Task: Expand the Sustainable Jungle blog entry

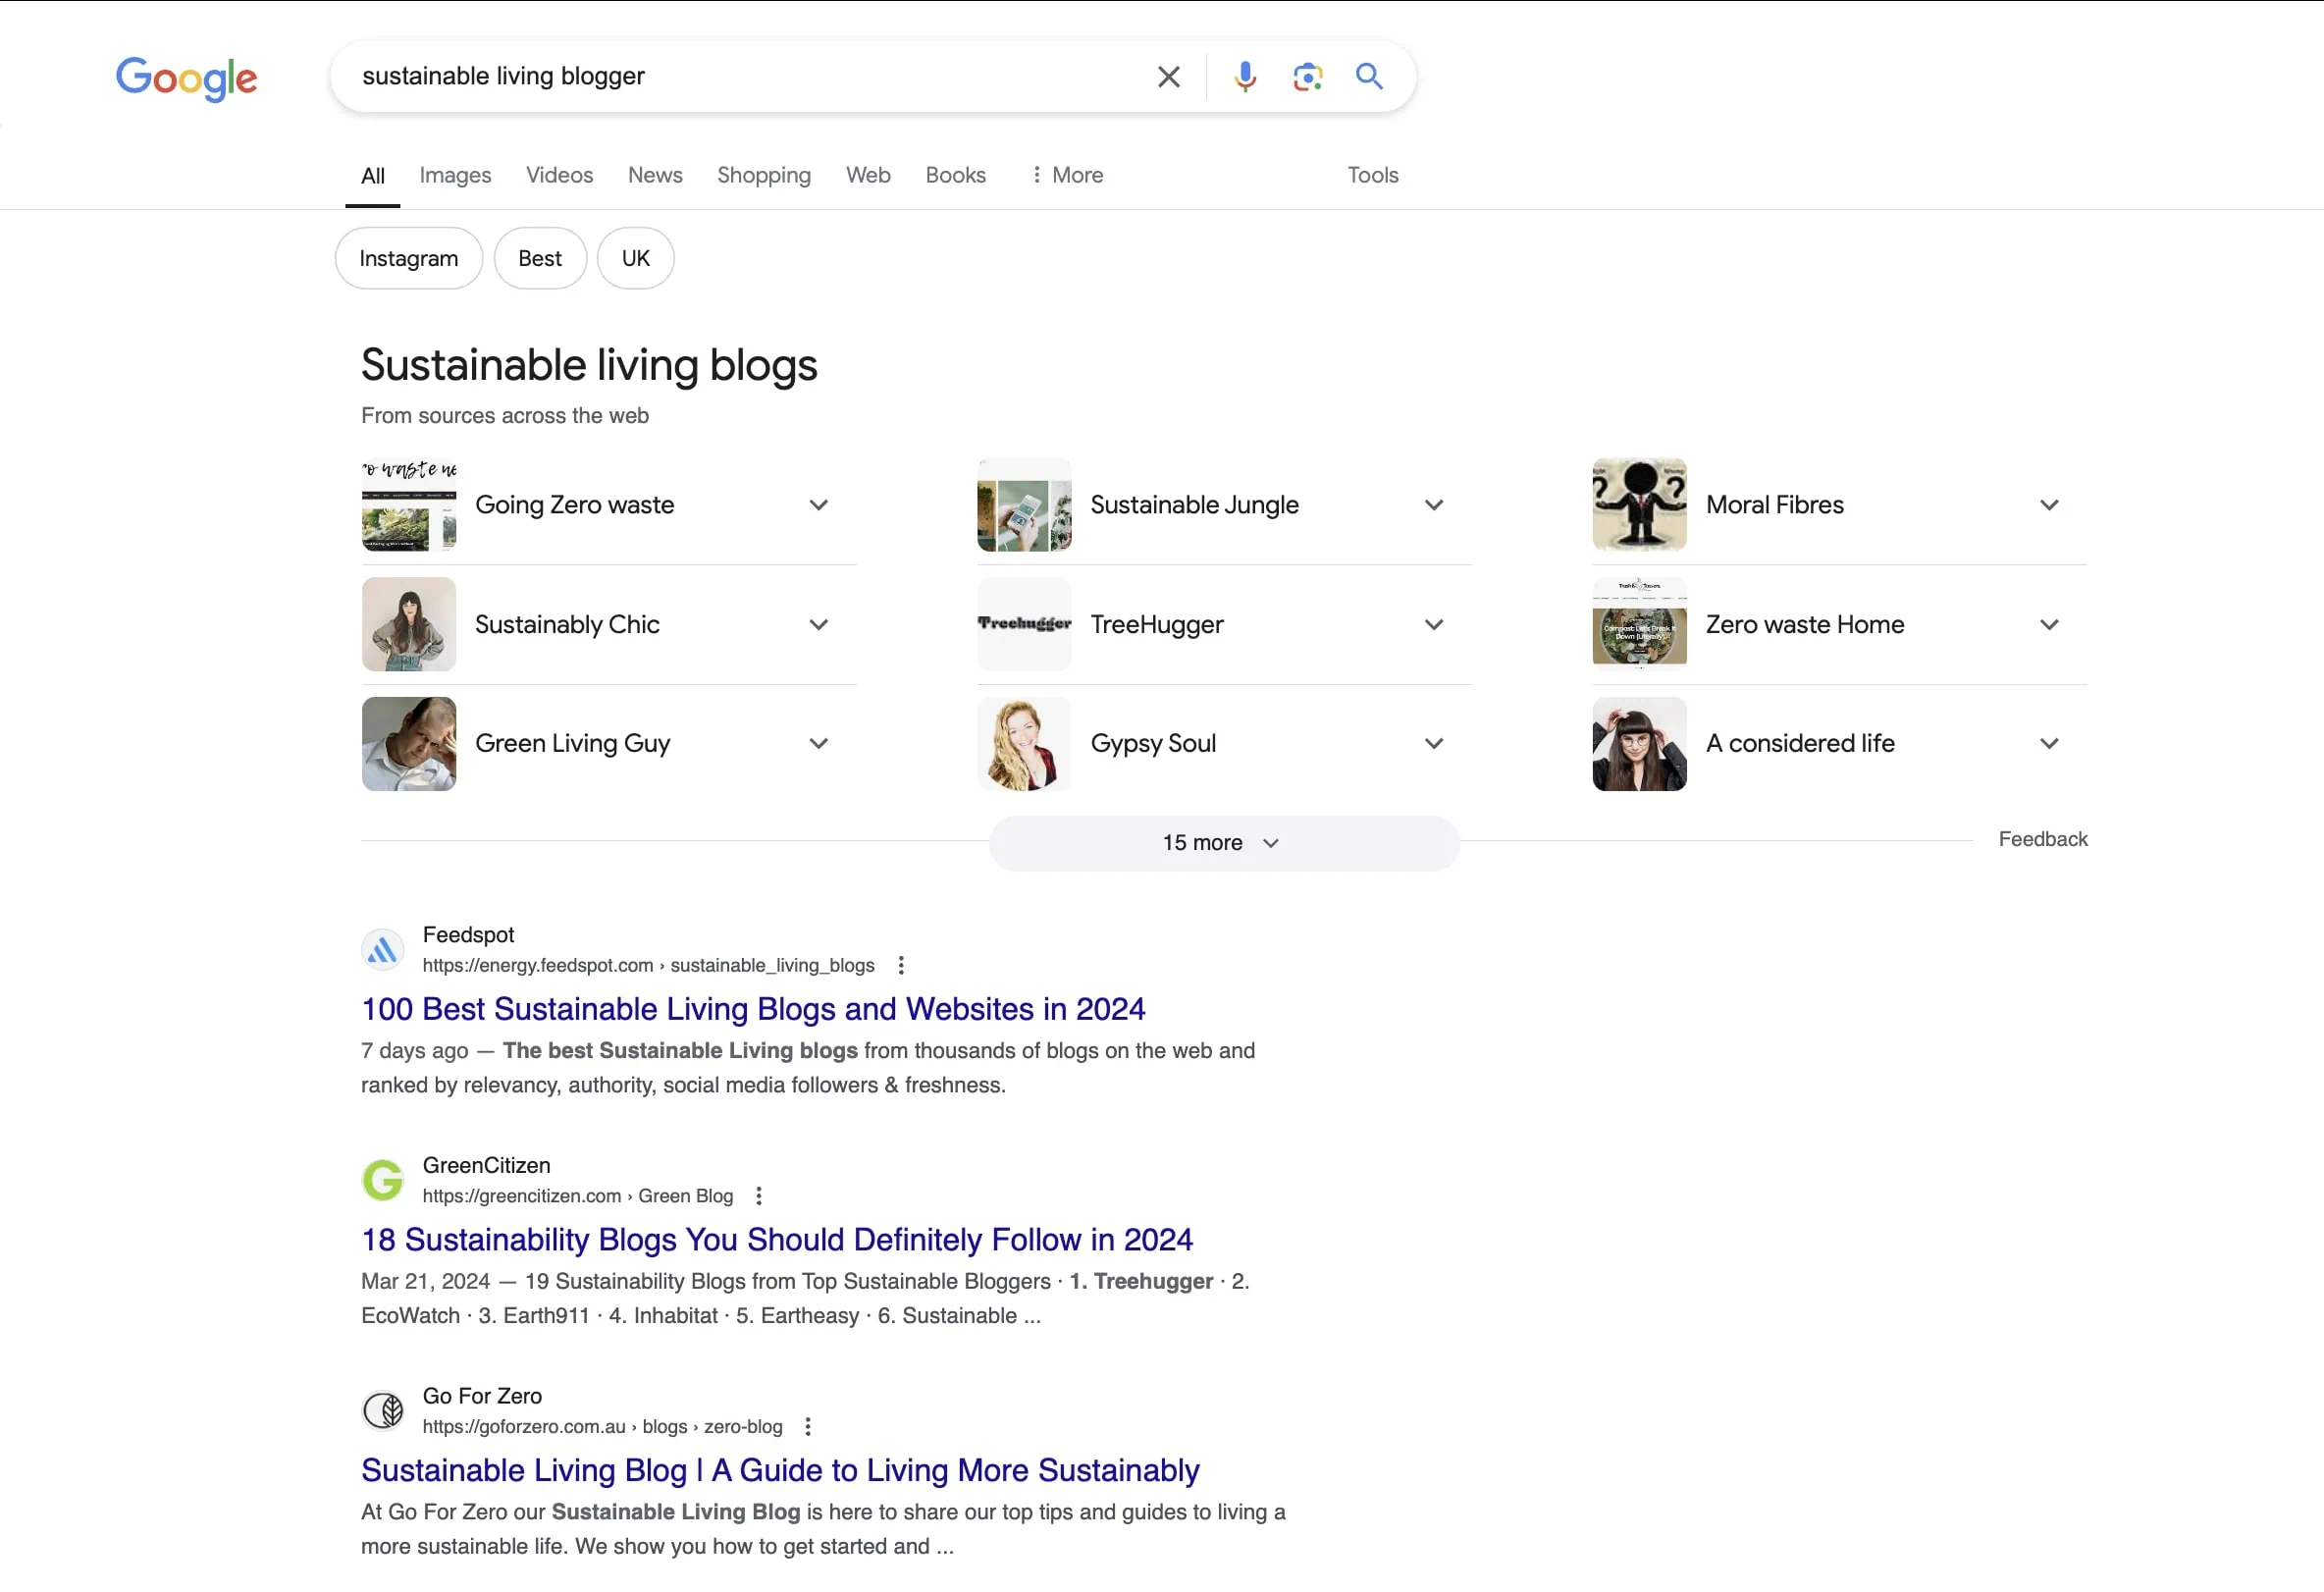Action: [1434, 505]
